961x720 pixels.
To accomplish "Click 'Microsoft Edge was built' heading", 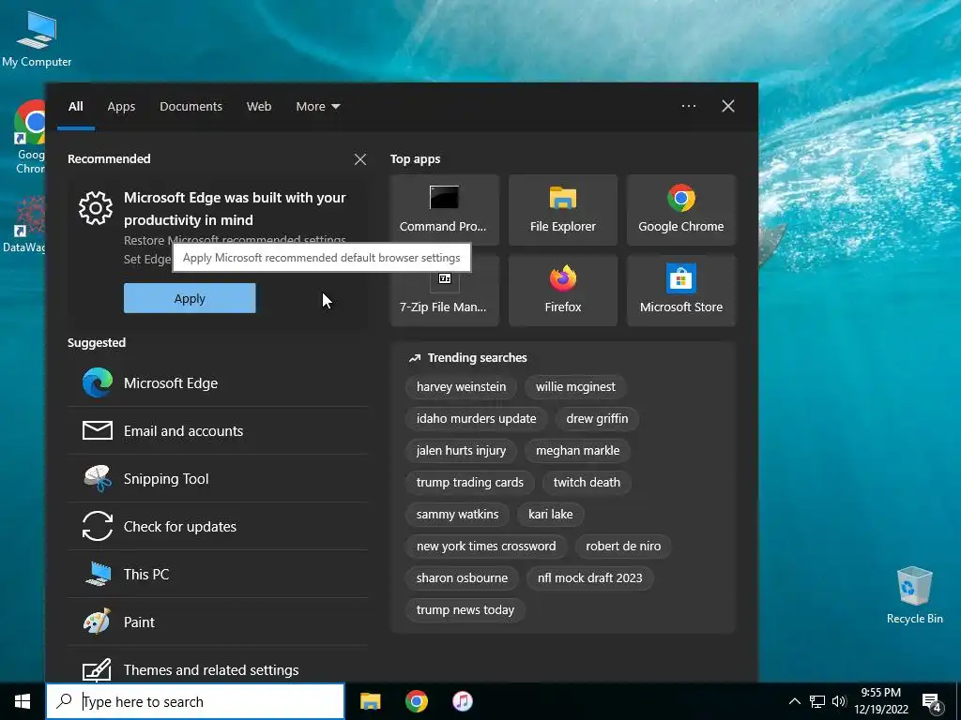I will click(235, 209).
